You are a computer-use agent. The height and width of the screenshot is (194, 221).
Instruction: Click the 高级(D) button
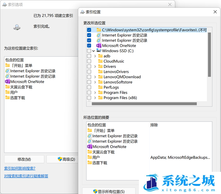63,160
